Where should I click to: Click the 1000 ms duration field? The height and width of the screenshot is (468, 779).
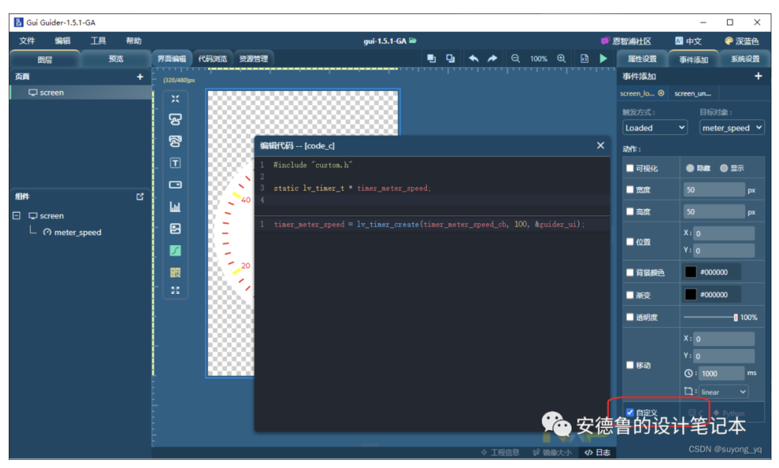click(722, 373)
